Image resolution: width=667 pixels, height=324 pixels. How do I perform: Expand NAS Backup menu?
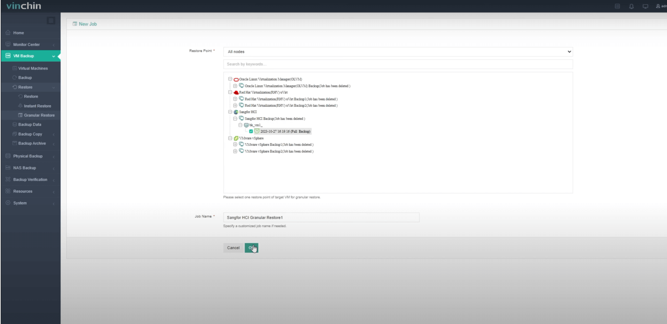click(x=31, y=168)
